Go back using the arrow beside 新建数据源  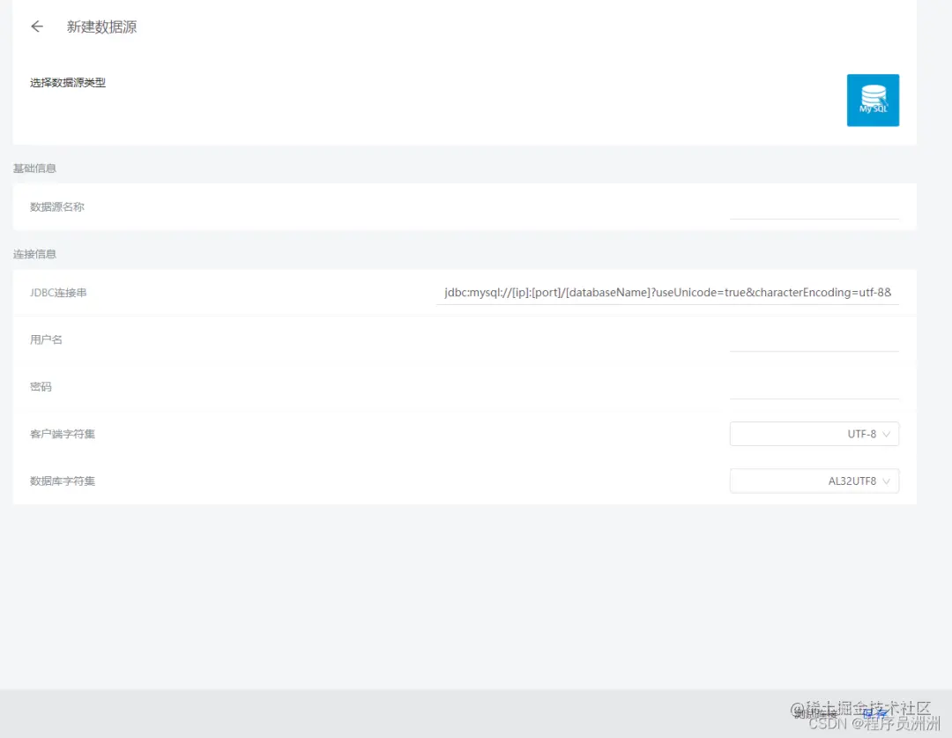[x=37, y=26]
